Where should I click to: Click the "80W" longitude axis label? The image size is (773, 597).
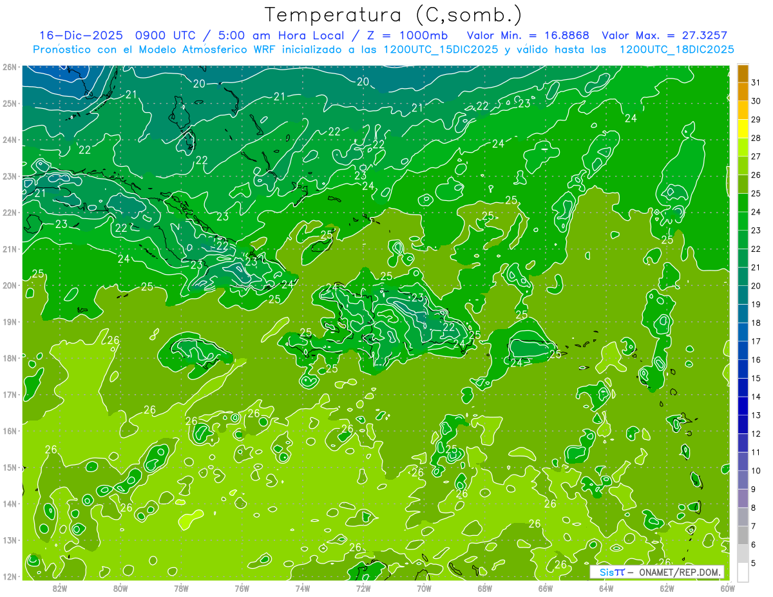coord(120,588)
